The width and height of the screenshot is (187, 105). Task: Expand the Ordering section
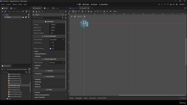38,82
